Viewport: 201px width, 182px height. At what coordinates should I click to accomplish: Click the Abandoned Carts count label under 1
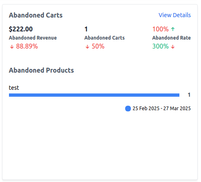[x=104, y=38]
